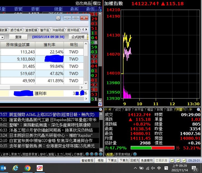Click the refresh icon beside 委買賣明細 tab
Screen dimensions: 202x173
click(x=135, y=154)
